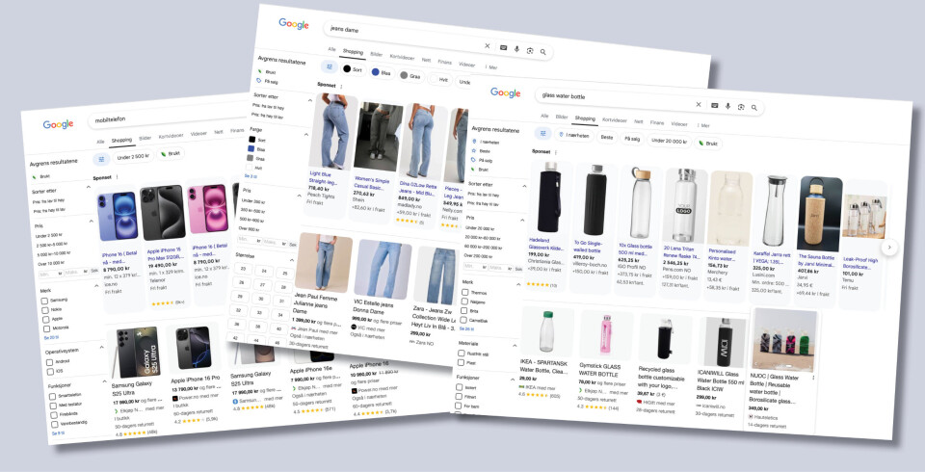
Task: Tick the Samsung brand checkbox
Action: [44, 301]
